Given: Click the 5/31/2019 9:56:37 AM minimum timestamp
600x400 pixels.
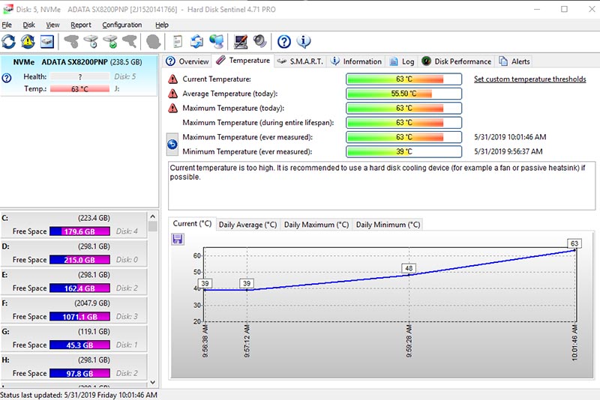Looking at the screenshot, I should pos(508,151).
